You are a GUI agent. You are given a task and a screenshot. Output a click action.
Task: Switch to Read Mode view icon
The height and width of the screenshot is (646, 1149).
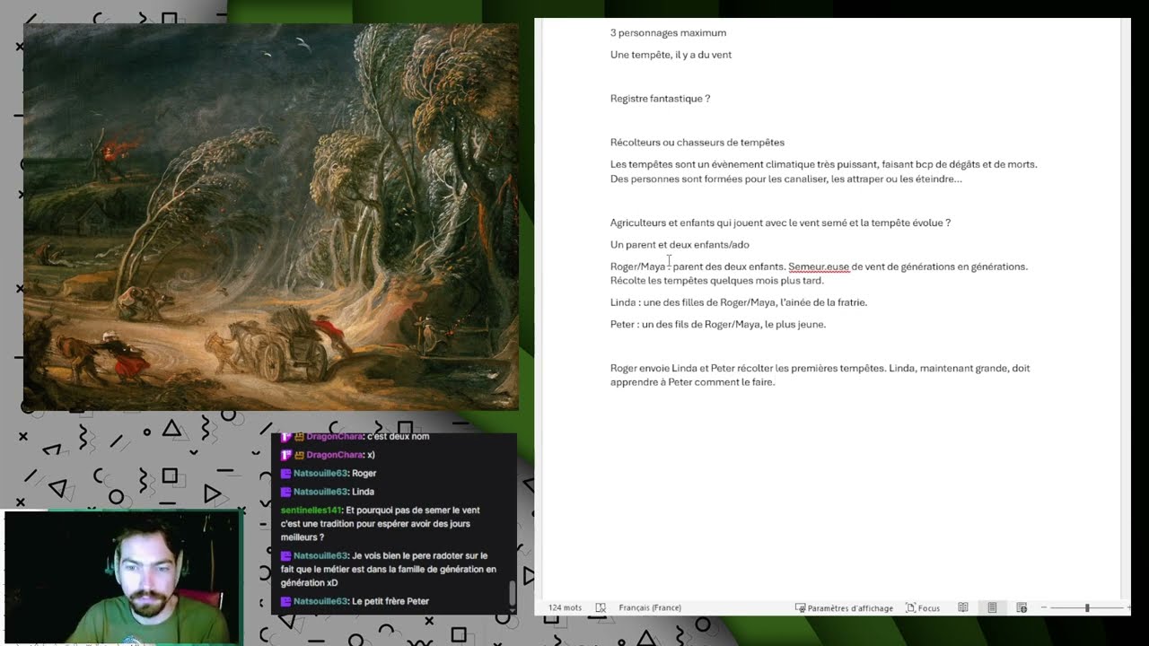pyautogui.click(x=963, y=607)
